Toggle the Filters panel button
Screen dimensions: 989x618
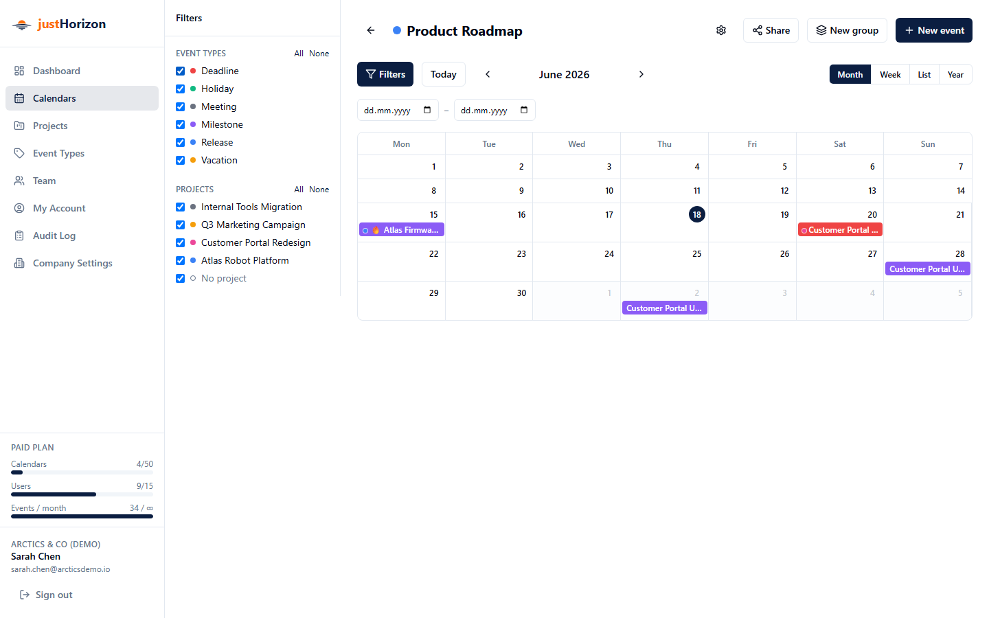pos(385,74)
